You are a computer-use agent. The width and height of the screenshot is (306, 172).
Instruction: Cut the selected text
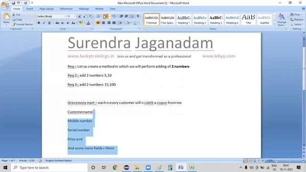[x=16, y=15]
